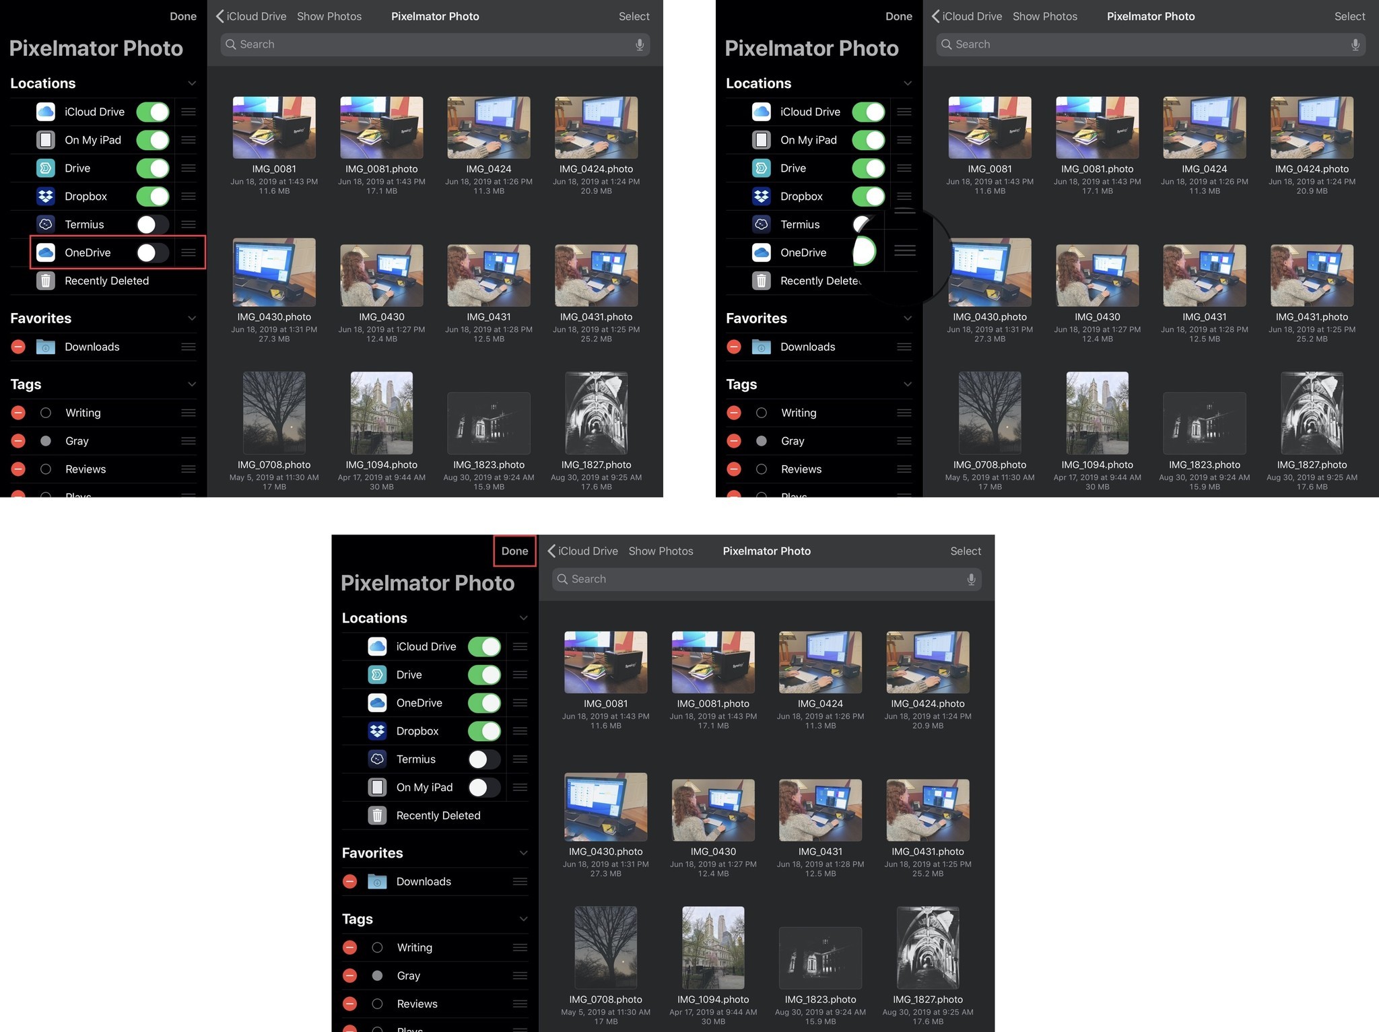Click the Downloads folder icon in Favorites
Image resolution: width=1379 pixels, height=1032 pixels.
click(x=46, y=346)
